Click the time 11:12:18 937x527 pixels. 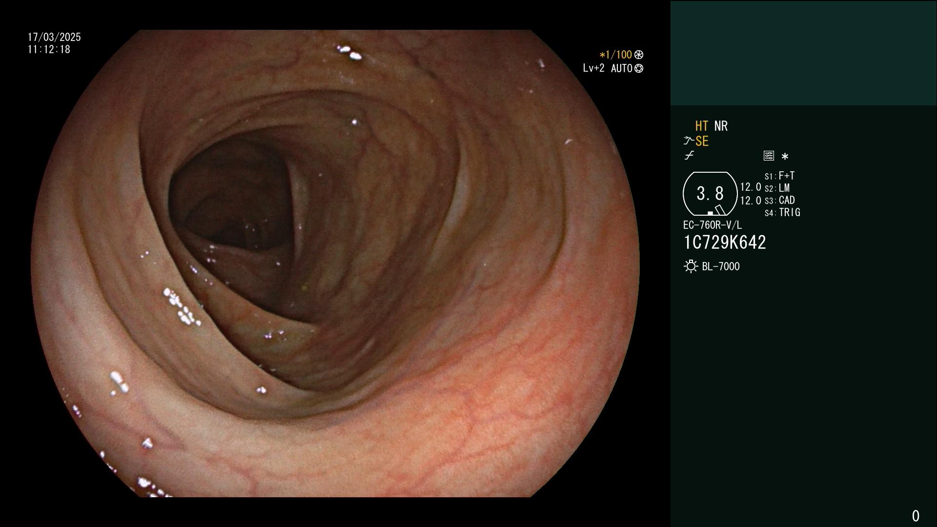49,49
